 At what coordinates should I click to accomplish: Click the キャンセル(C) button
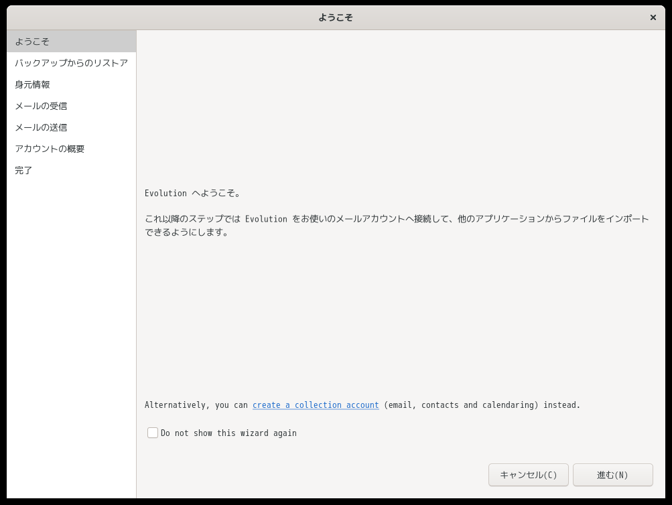(x=529, y=475)
